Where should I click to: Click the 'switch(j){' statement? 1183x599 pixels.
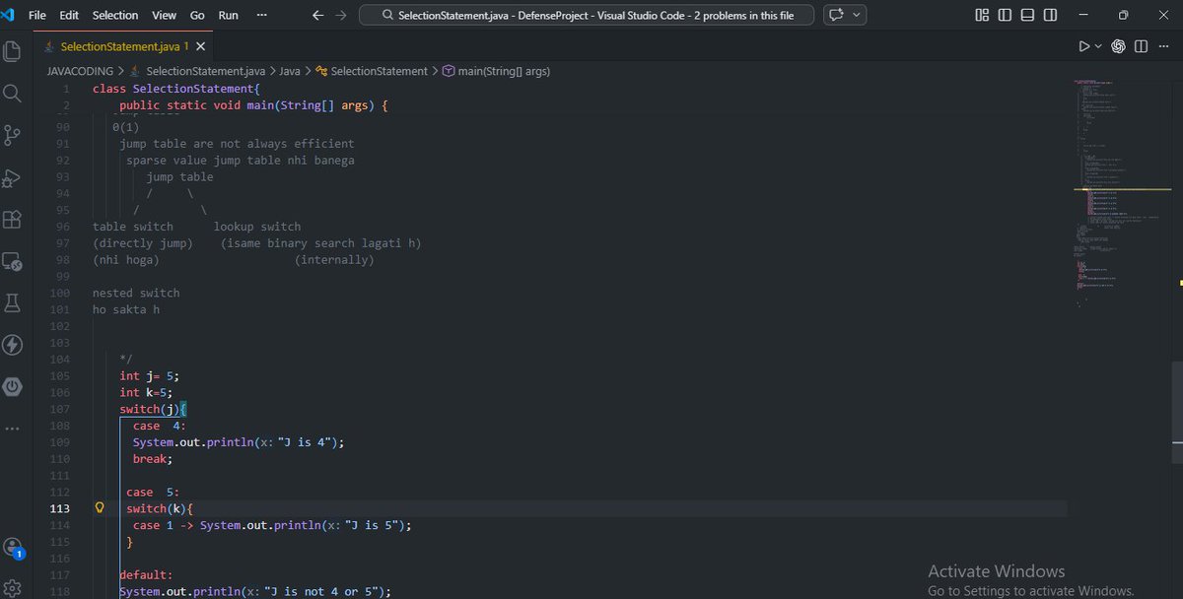click(x=153, y=409)
